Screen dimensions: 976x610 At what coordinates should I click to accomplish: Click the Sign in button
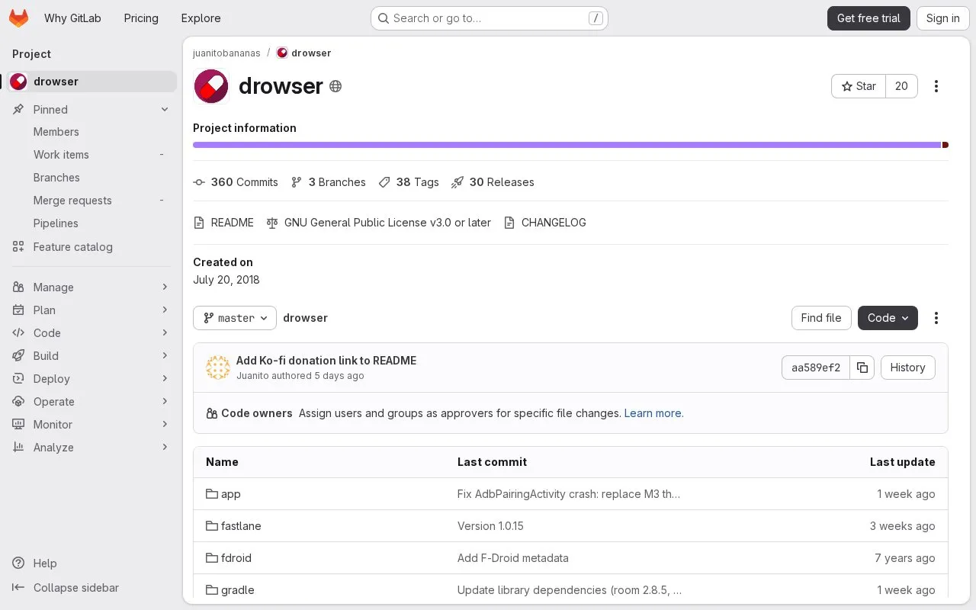pos(942,18)
